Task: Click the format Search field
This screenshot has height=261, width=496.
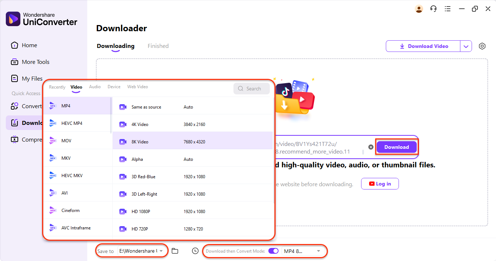Action: coord(252,89)
